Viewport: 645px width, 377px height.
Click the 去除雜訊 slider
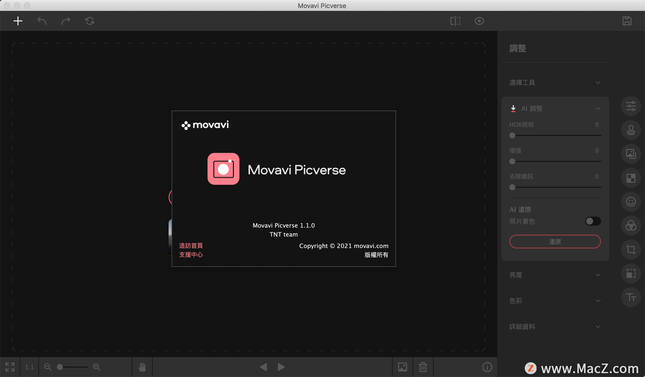coord(555,187)
